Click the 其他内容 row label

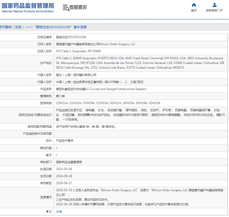coord(46,148)
